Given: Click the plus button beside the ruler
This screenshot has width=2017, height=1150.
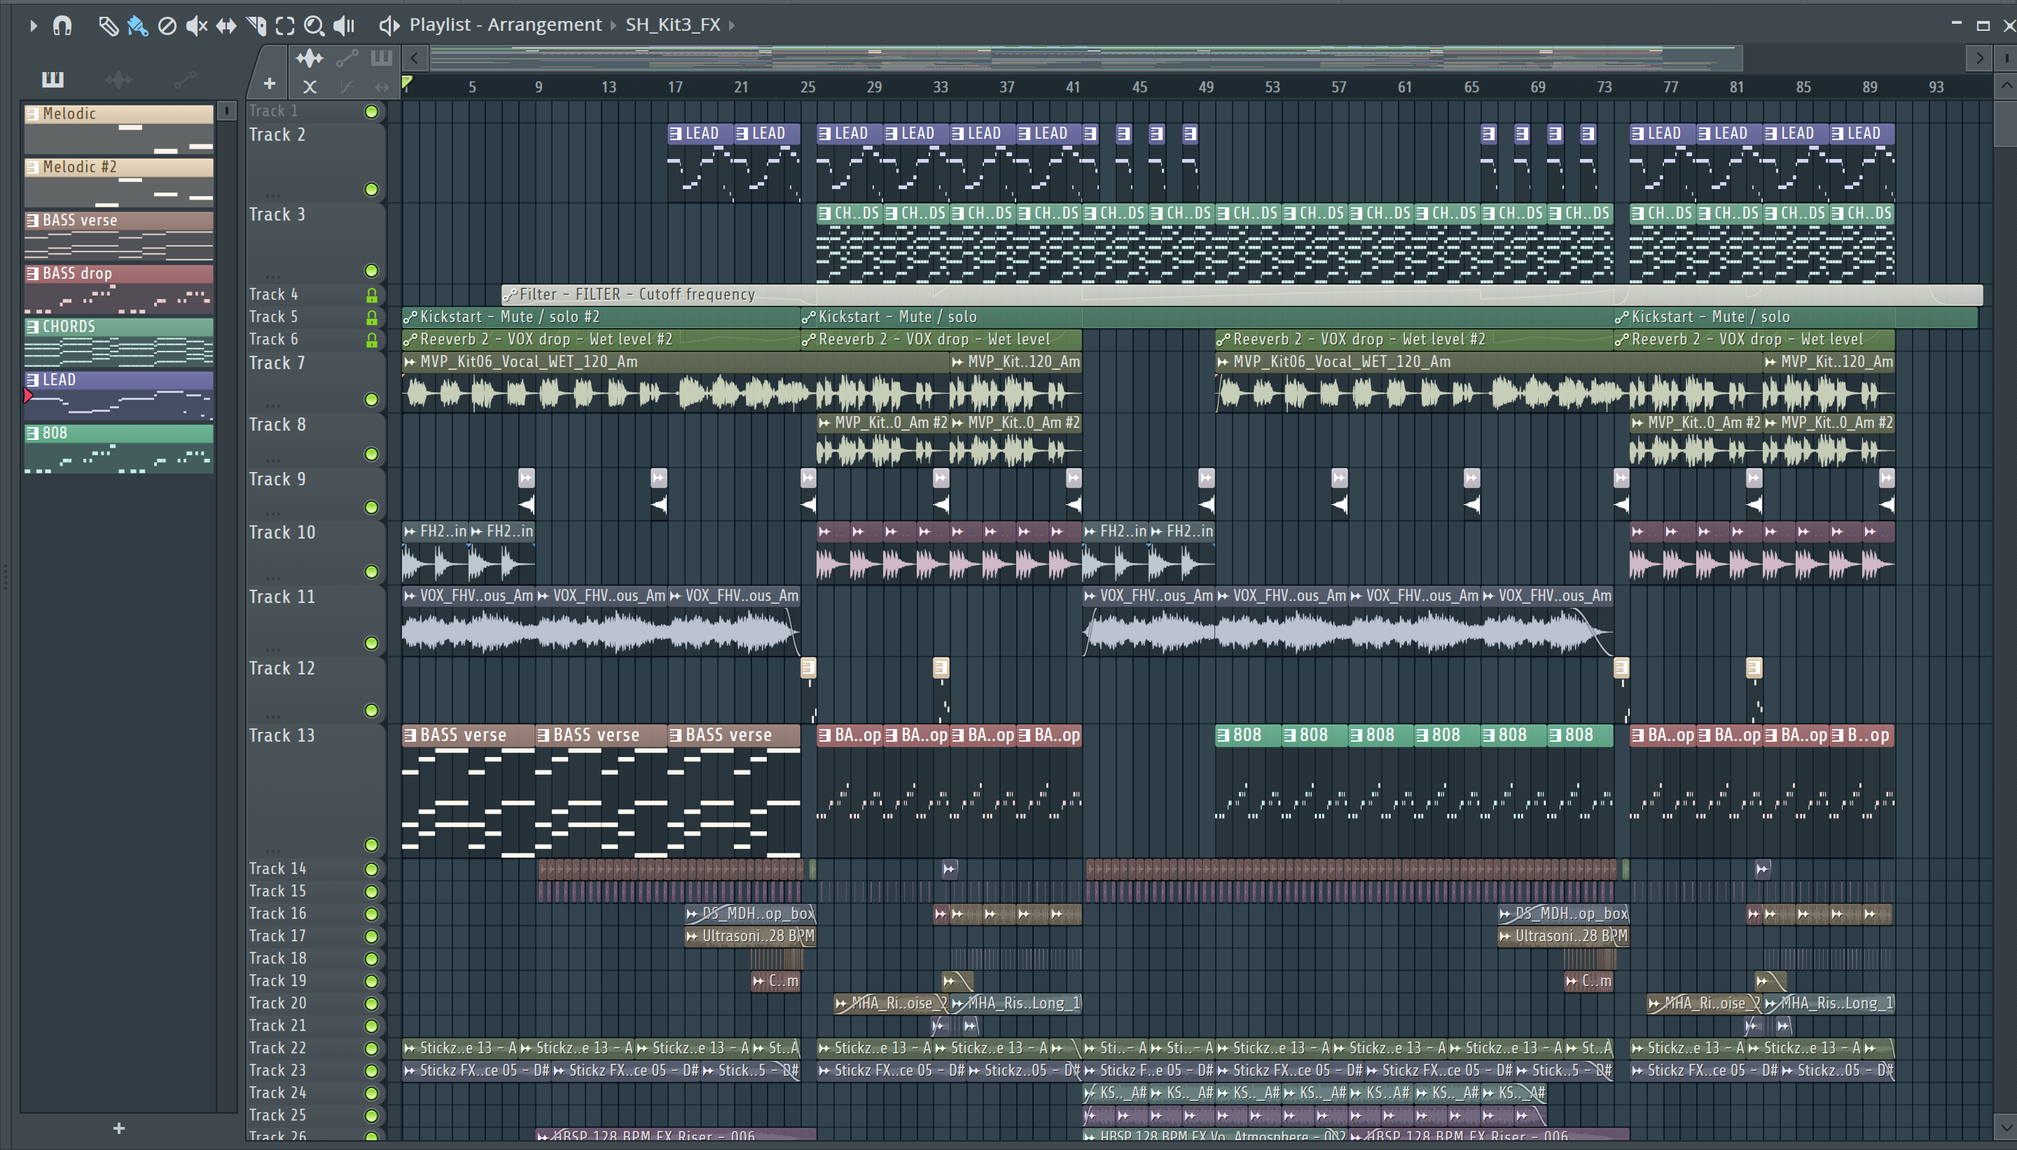Looking at the screenshot, I should [270, 84].
